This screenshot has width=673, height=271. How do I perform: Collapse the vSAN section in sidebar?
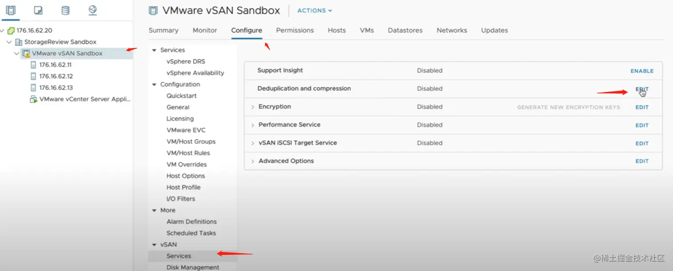pyautogui.click(x=154, y=245)
